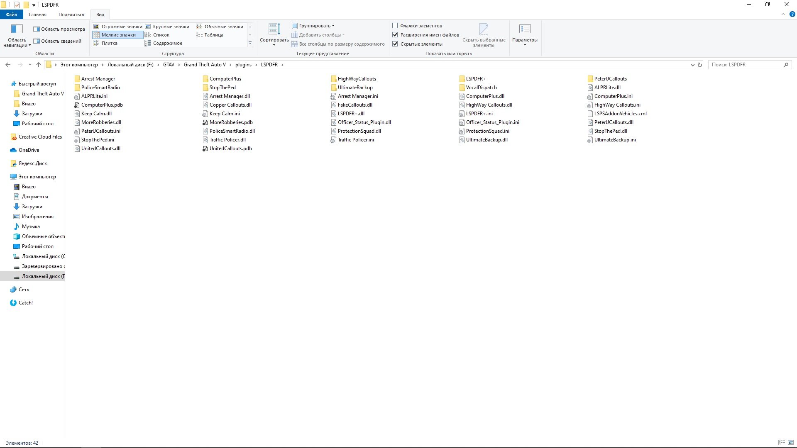This screenshot has height=448, width=797.
Task: Enable the item check boxes (Флажки элементов) checkbox
Action: (395, 26)
